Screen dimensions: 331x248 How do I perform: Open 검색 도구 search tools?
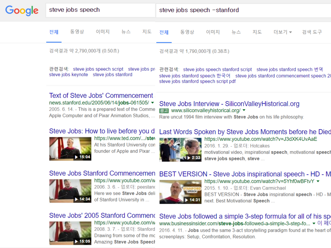point(312,32)
